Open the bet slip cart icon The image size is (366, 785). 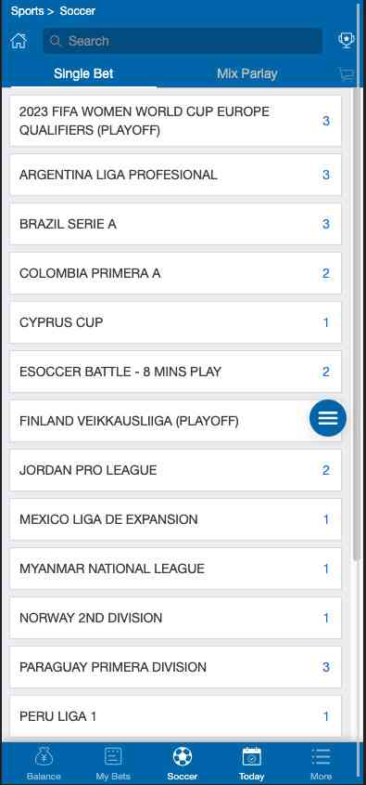tap(347, 74)
